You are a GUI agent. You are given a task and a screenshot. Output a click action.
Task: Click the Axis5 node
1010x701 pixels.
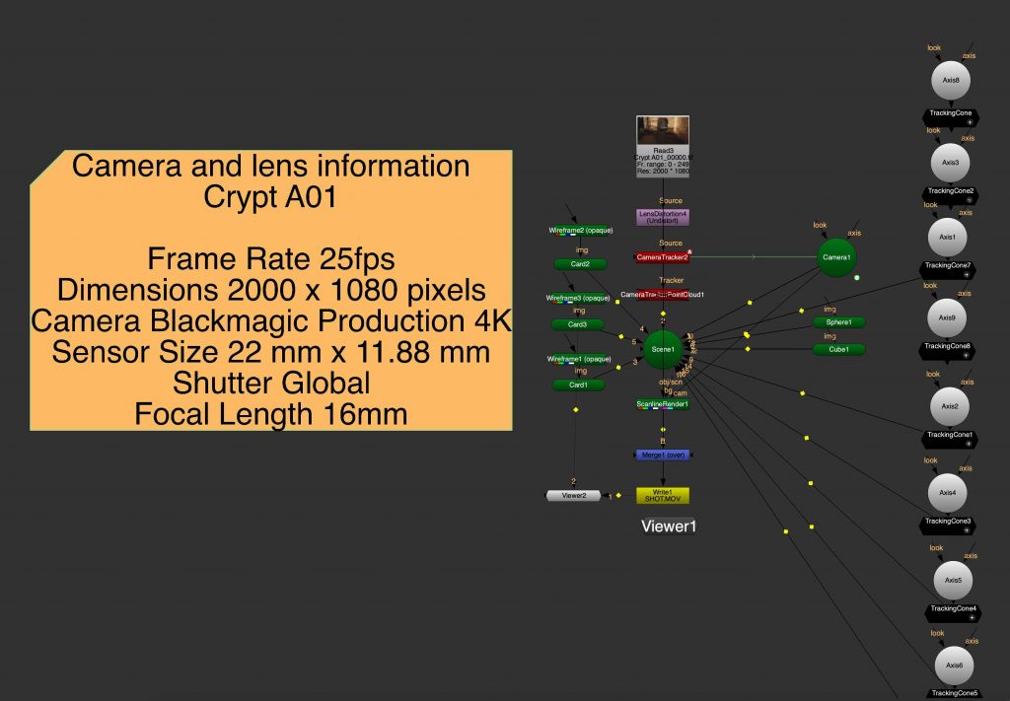click(952, 581)
